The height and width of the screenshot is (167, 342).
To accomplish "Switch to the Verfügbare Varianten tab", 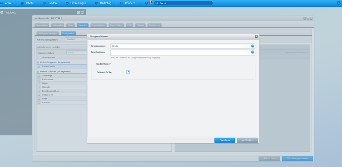I will pos(47,33).
